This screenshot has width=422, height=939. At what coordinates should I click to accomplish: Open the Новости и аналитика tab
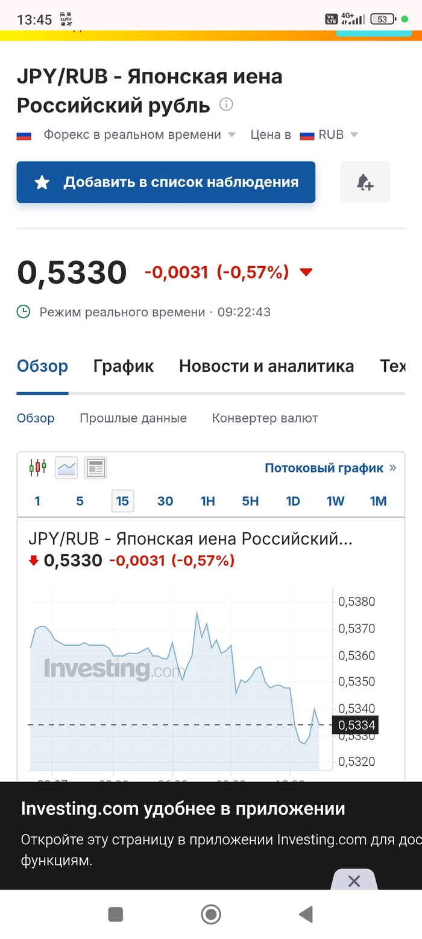pyautogui.click(x=266, y=366)
